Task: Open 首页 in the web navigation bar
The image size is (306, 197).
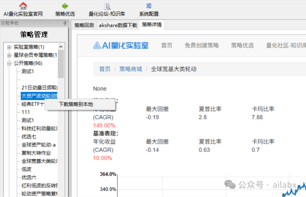Action: click(x=167, y=45)
